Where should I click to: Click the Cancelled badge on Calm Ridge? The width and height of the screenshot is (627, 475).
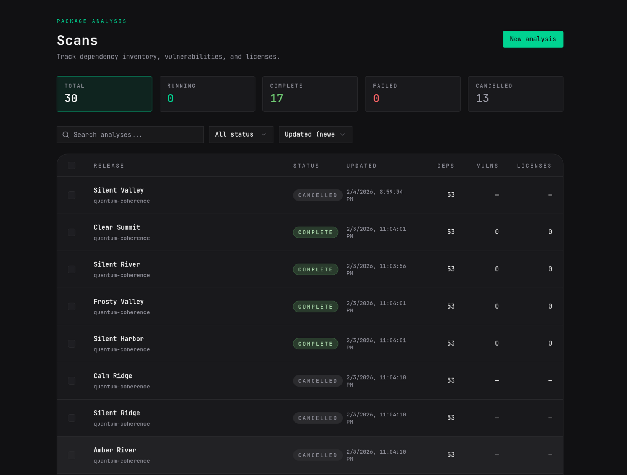coord(318,381)
